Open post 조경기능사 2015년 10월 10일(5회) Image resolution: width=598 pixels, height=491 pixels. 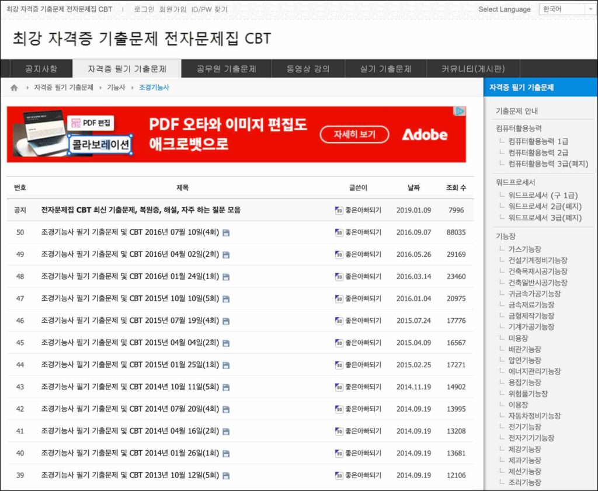[x=130, y=298]
